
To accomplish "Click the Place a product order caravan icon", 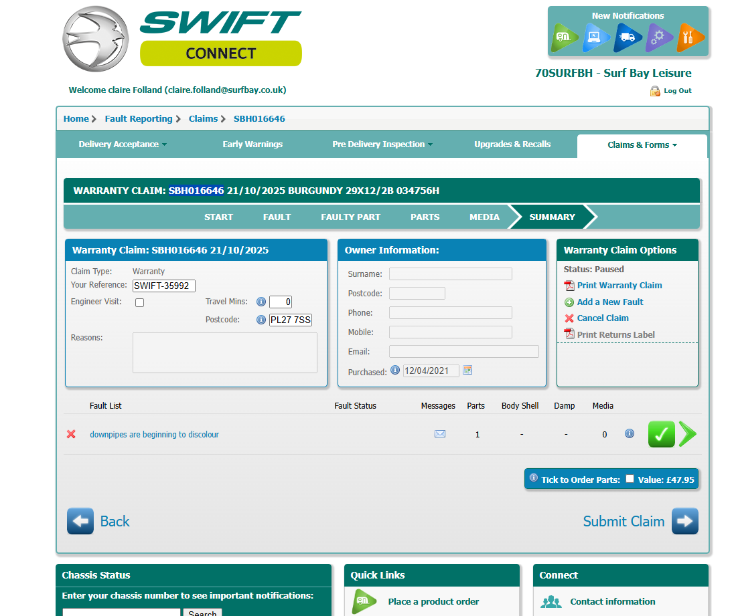I will tap(364, 601).
